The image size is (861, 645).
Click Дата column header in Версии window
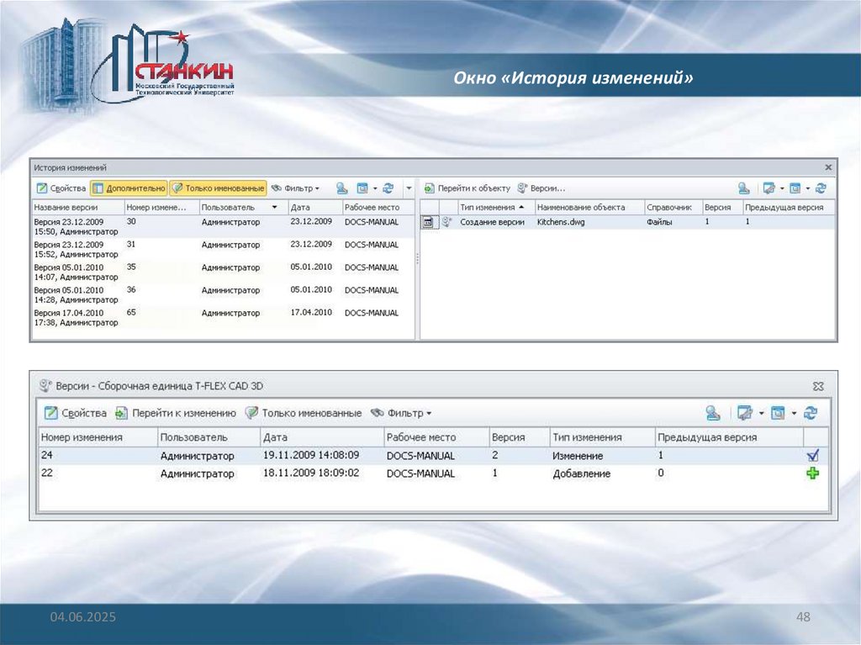pos(322,437)
